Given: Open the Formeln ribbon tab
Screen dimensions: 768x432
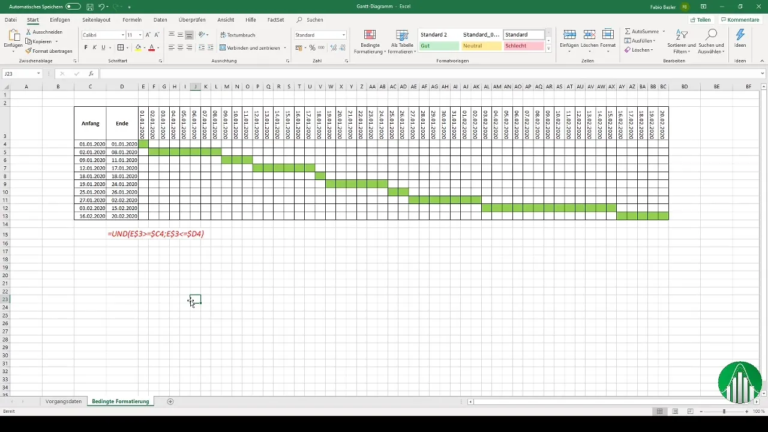Looking at the screenshot, I should click(x=132, y=20).
